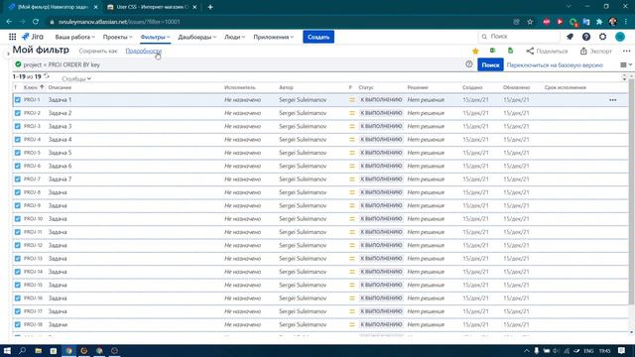Open the filter more options three dots
This screenshot has height=357, width=635.
[626, 51]
